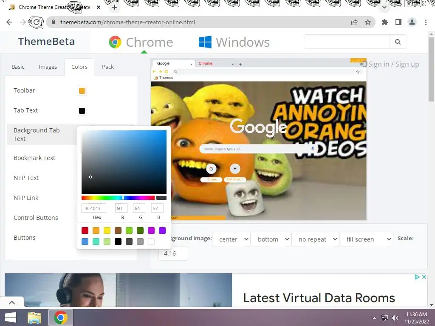Close the Chrome Theme Creator tab
This screenshot has width=435, height=326.
coord(99,7)
